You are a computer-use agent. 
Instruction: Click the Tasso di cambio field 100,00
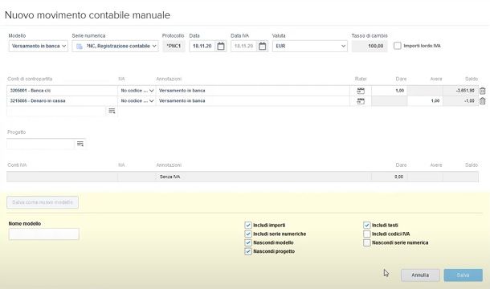[370, 46]
